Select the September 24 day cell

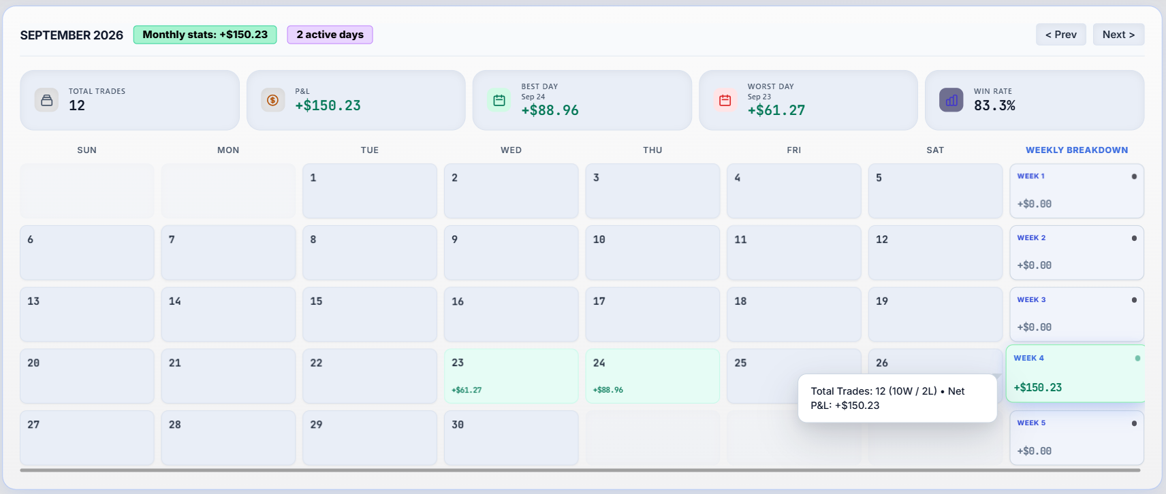(x=652, y=376)
